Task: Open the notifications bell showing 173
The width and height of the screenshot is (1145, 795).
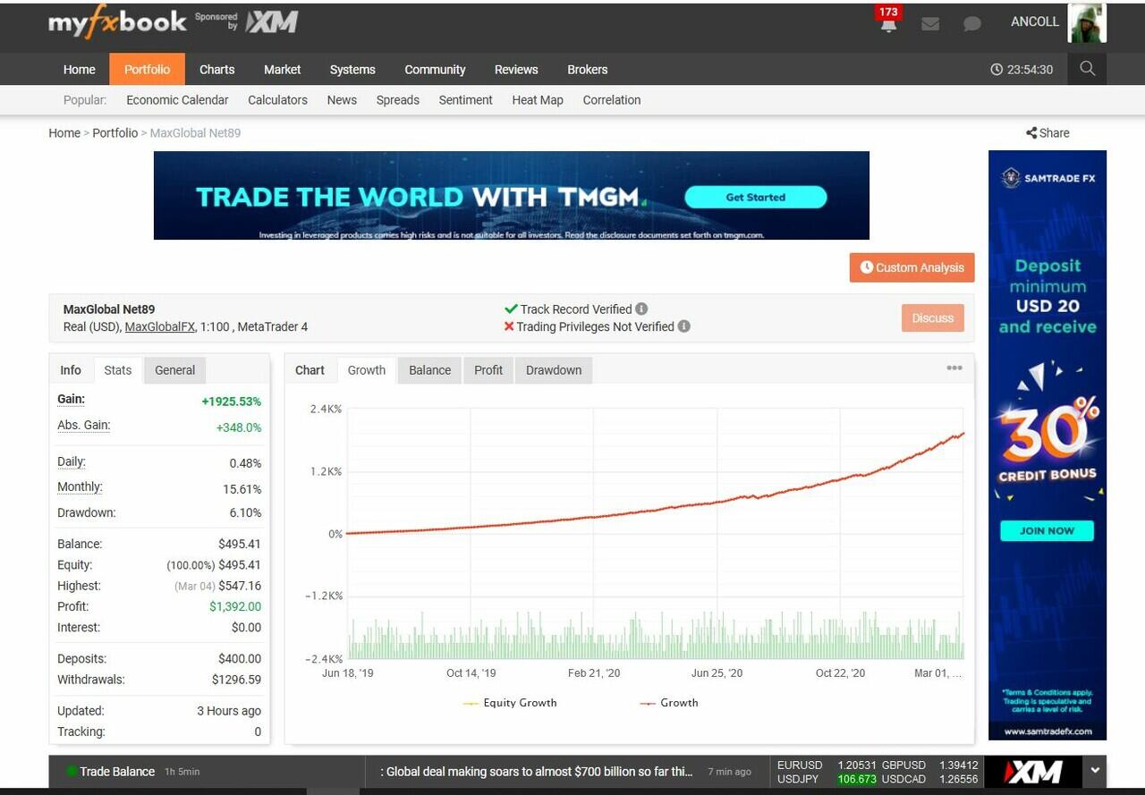Action: 888,24
